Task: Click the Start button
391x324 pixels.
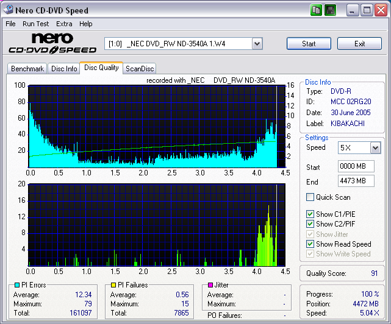Action: click(x=309, y=44)
